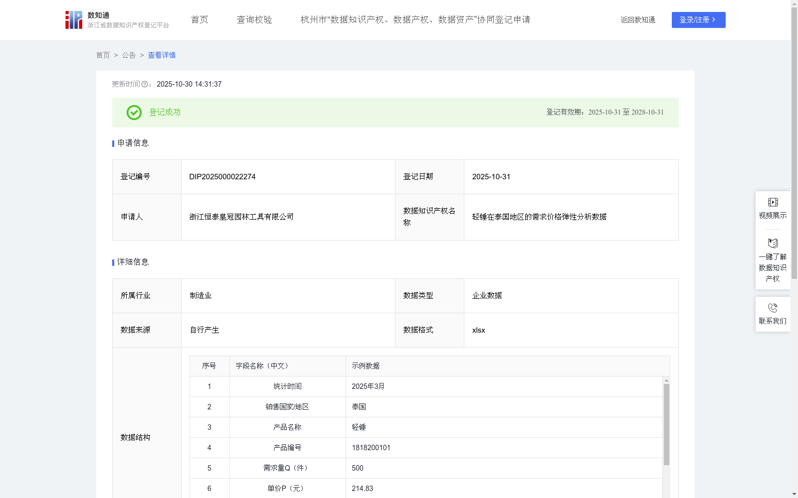This screenshot has height=498, width=798.
Task: Click the sample value 214.83
Action: tap(363, 489)
